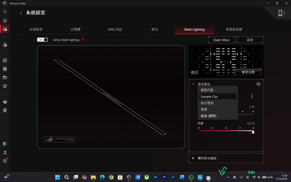The width and height of the screenshot is (291, 182).
Task: Open the sliders-style tuning icon in the sidebar
Action: point(5,69)
